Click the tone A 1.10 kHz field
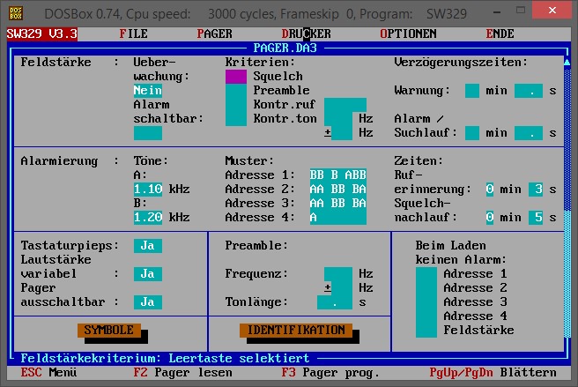578x387 pixels. [x=147, y=190]
